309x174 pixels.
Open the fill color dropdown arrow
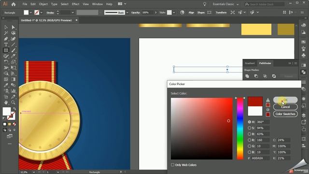tap(31, 13)
